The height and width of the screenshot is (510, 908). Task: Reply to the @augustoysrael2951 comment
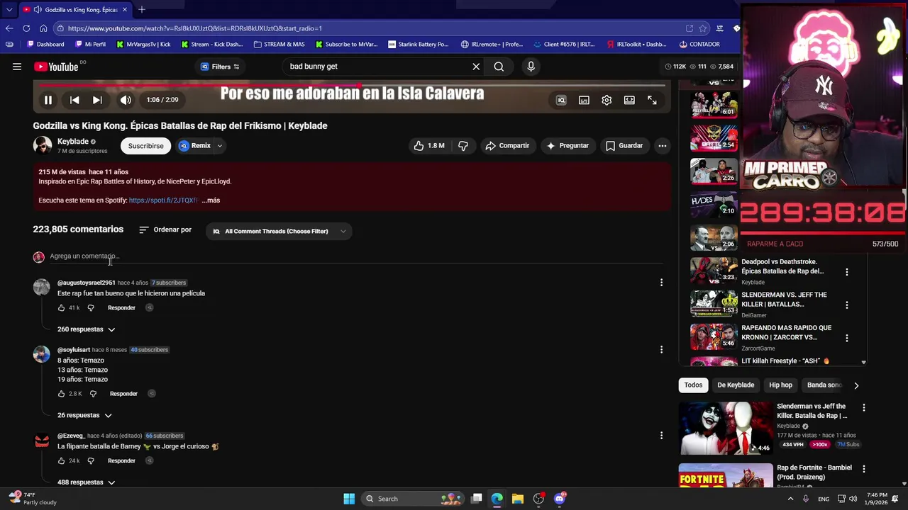pyautogui.click(x=121, y=308)
